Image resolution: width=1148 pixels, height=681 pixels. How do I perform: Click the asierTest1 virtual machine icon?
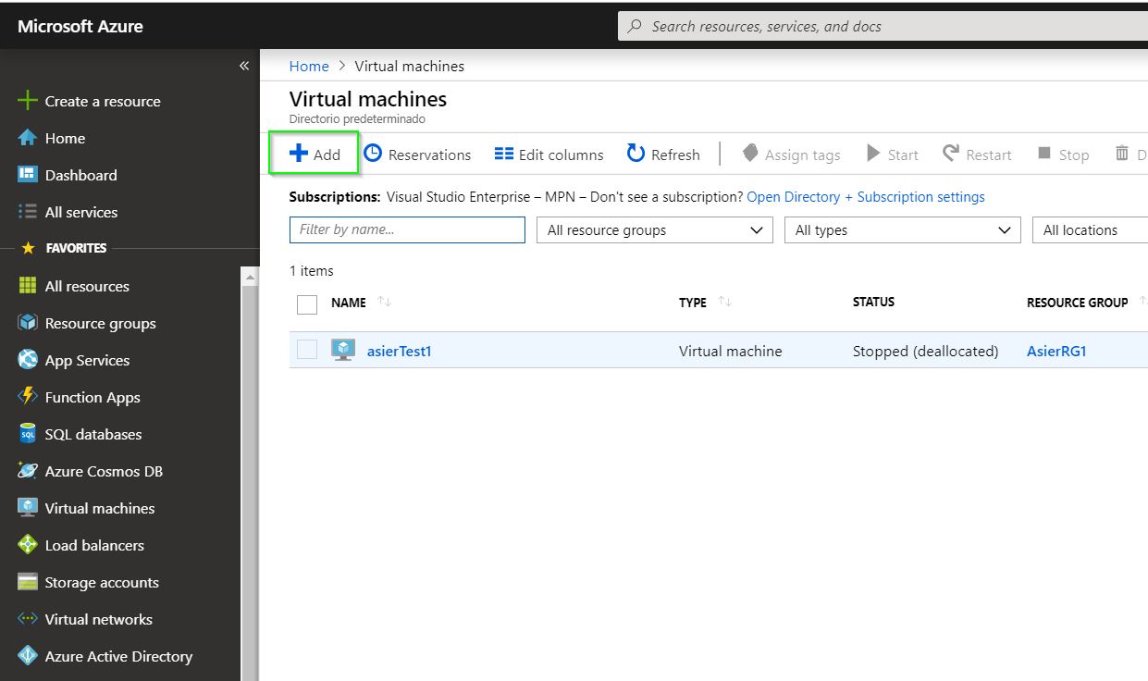(x=343, y=350)
